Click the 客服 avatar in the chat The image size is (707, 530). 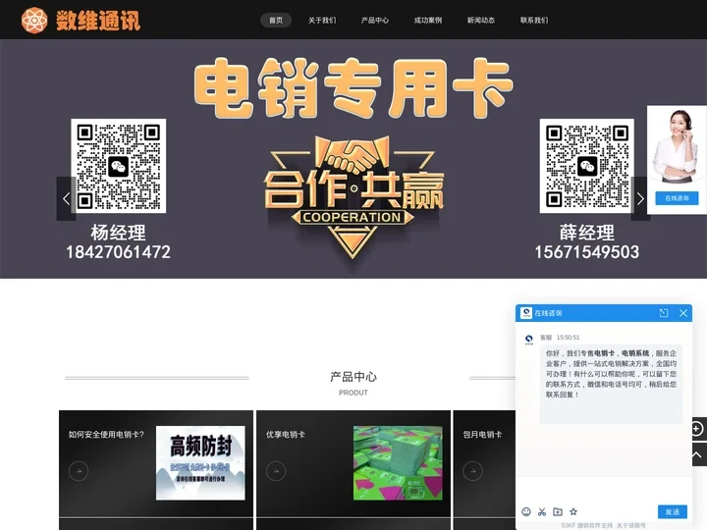coord(529,339)
